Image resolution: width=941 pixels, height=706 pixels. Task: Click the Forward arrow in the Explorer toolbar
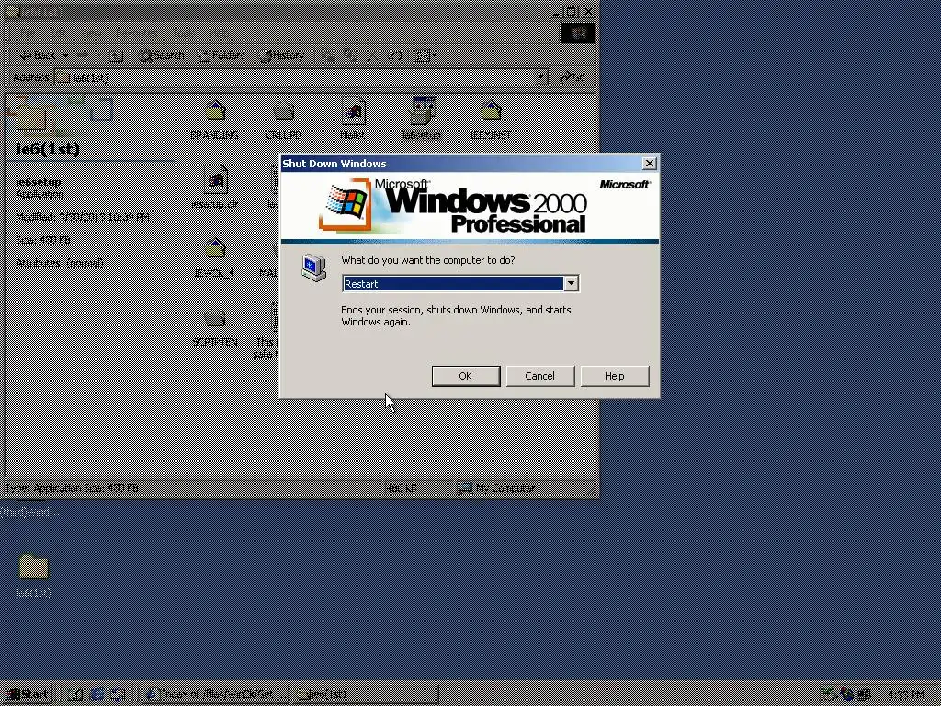(x=82, y=55)
